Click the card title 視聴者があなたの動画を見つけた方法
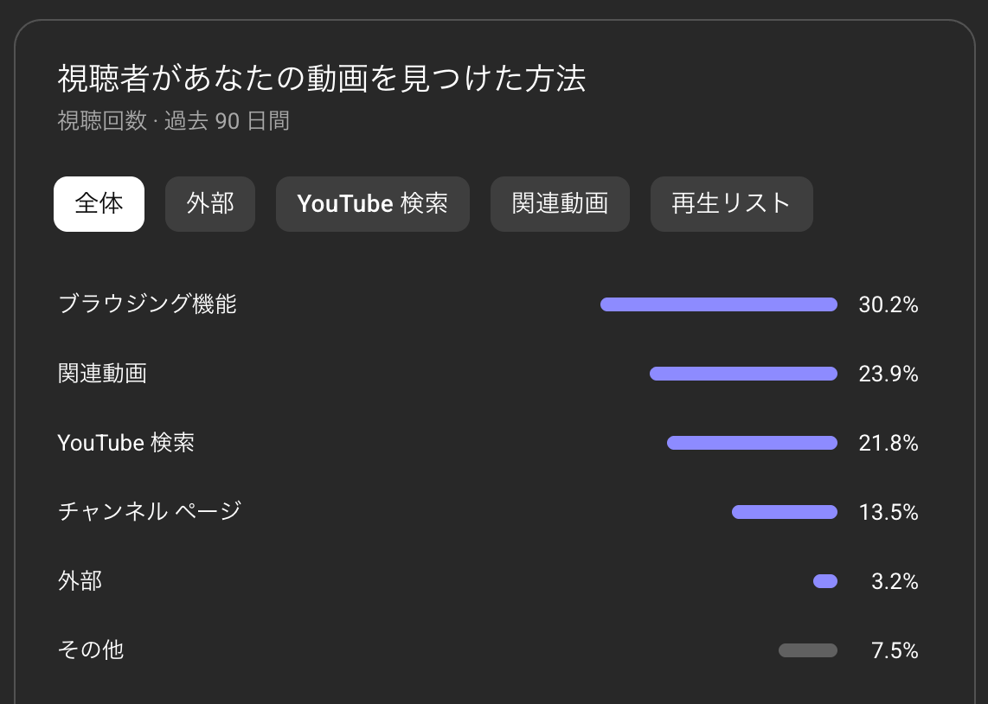This screenshot has height=704, width=988. (x=321, y=79)
